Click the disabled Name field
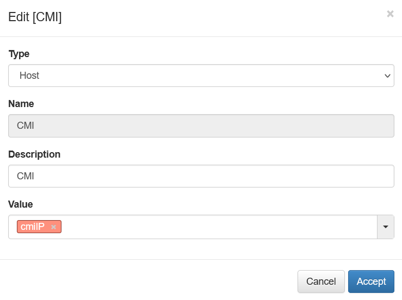Viewport: 402px width, 300px height. [x=201, y=126]
